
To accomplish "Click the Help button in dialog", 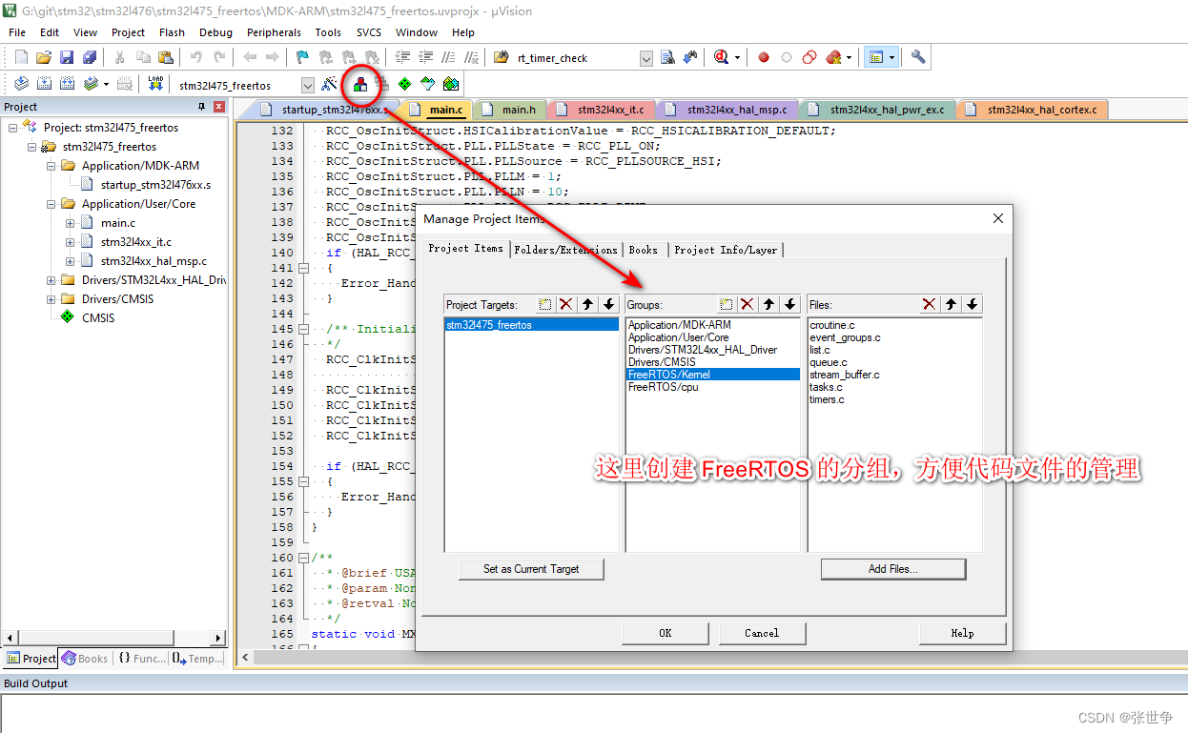I will (x=962, y=633).
